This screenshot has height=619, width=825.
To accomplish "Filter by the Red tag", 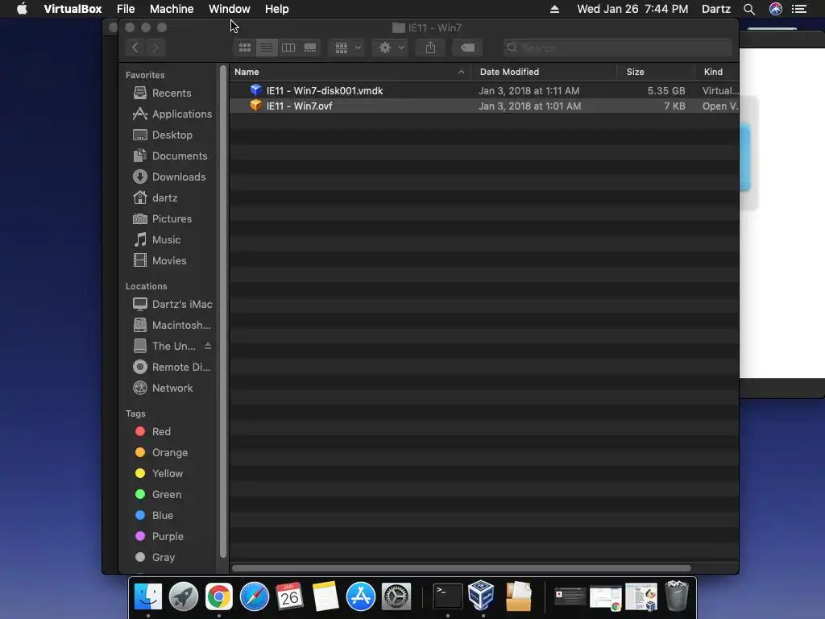I will pos(152,432).
